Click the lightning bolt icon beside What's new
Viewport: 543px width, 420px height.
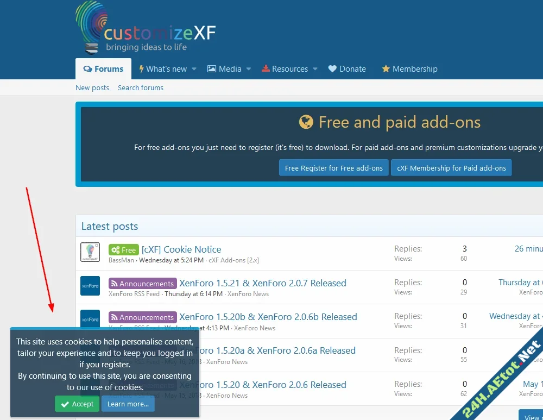click(142, 68)
